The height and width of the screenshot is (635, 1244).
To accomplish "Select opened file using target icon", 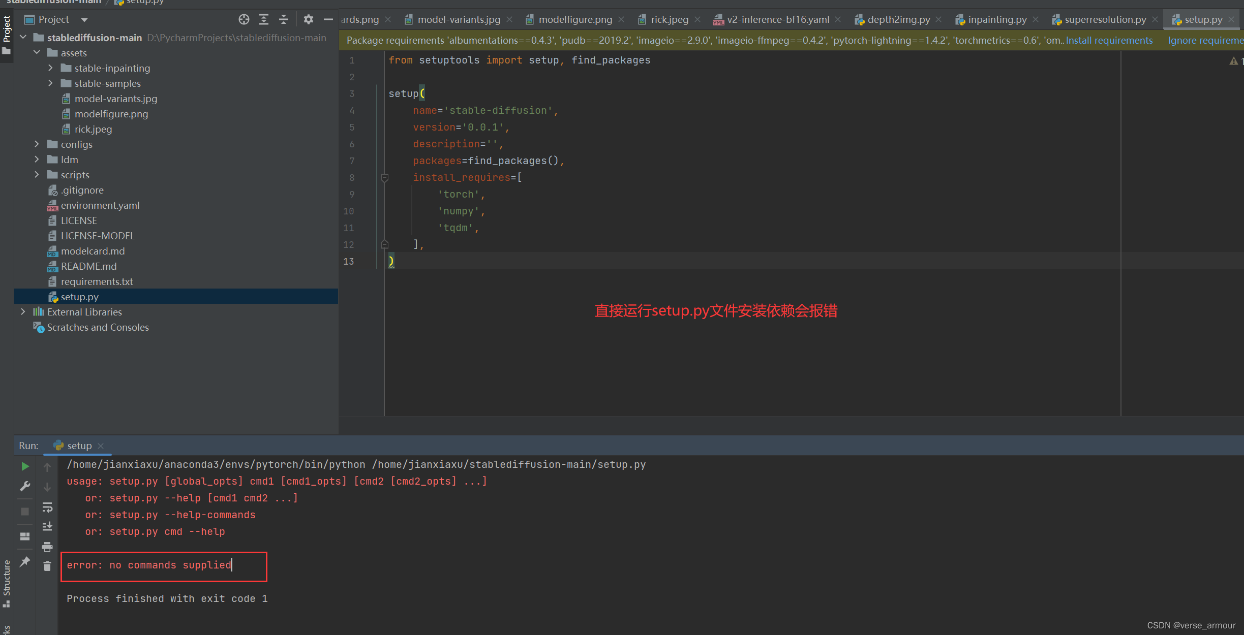I will click(x=244, y=19).
